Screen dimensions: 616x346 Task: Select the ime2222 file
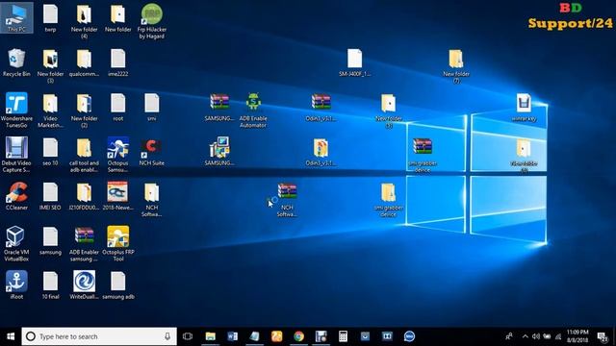coord(117,62)
